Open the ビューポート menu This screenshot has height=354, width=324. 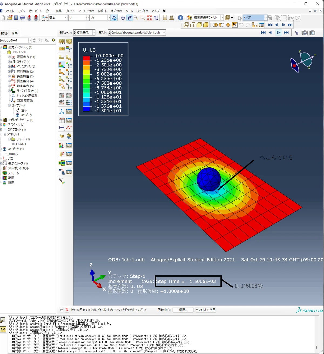[35, 11]
